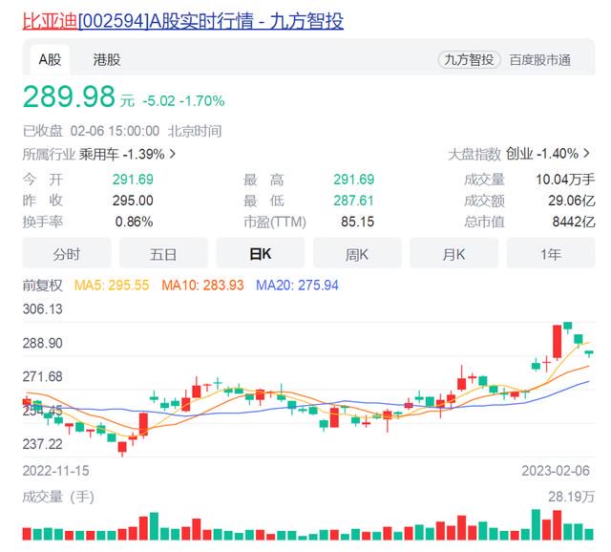The width and height of the screenshot is (611, 552).
Task: Switch chart to 分时 view
Action: (x=67, y=254)
